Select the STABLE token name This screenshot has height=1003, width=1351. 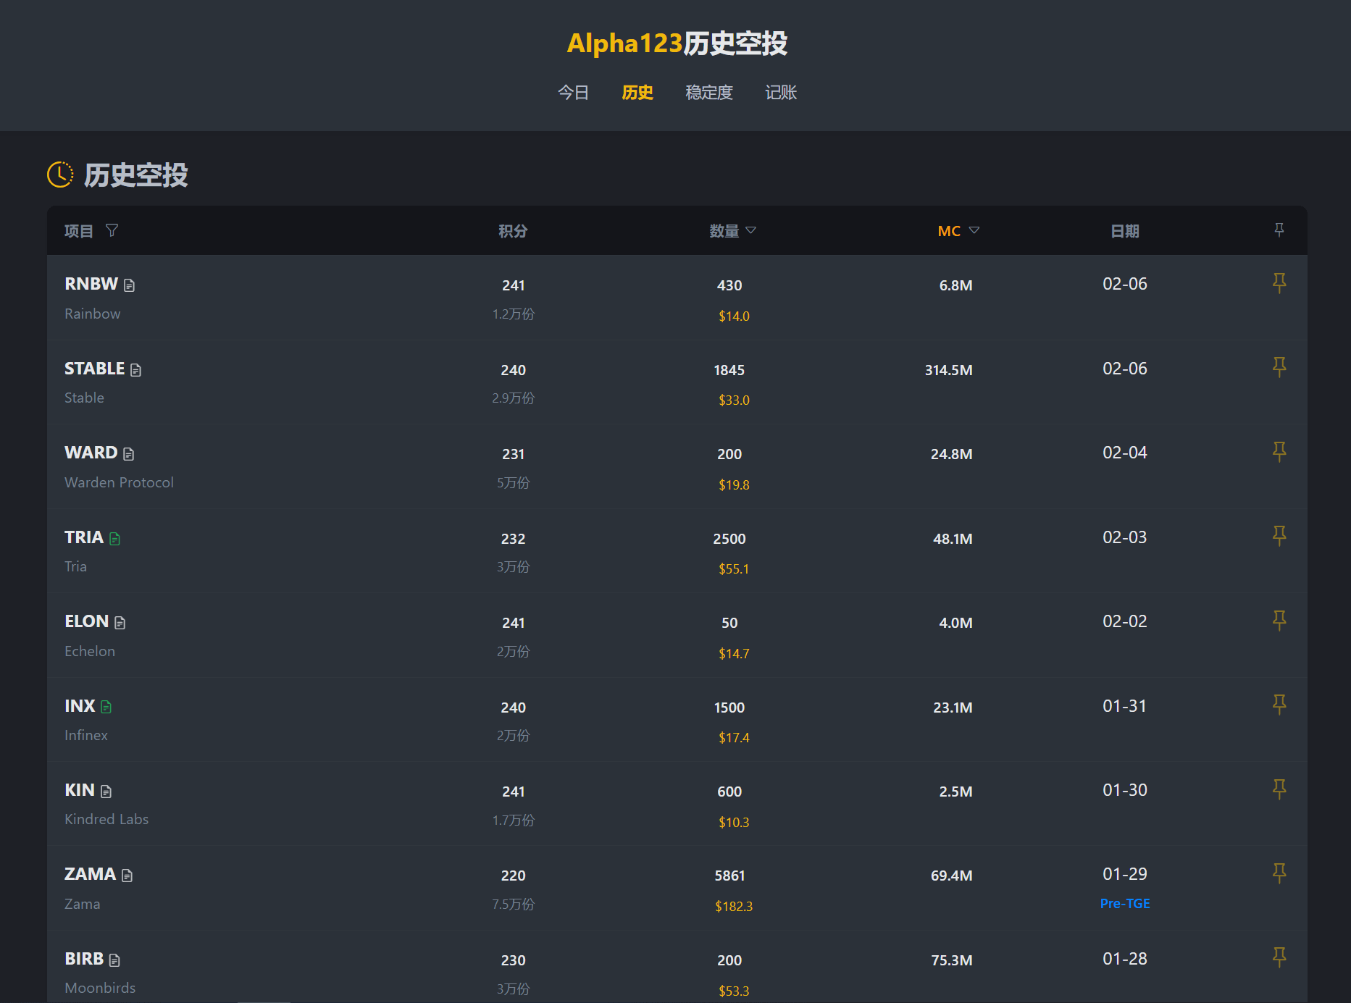(x=95, y=369)
